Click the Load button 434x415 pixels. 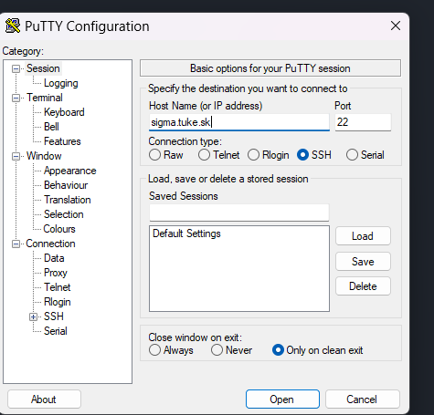point(363,236)
